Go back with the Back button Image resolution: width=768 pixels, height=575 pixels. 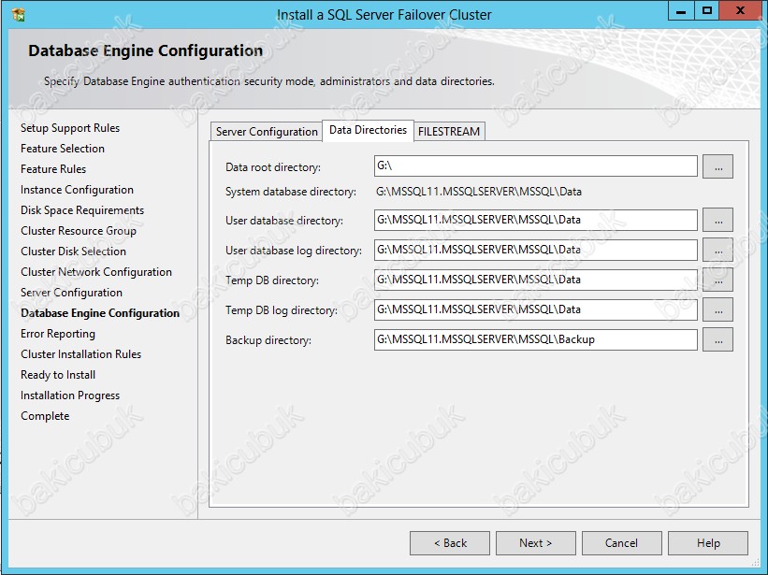[450, 543]
